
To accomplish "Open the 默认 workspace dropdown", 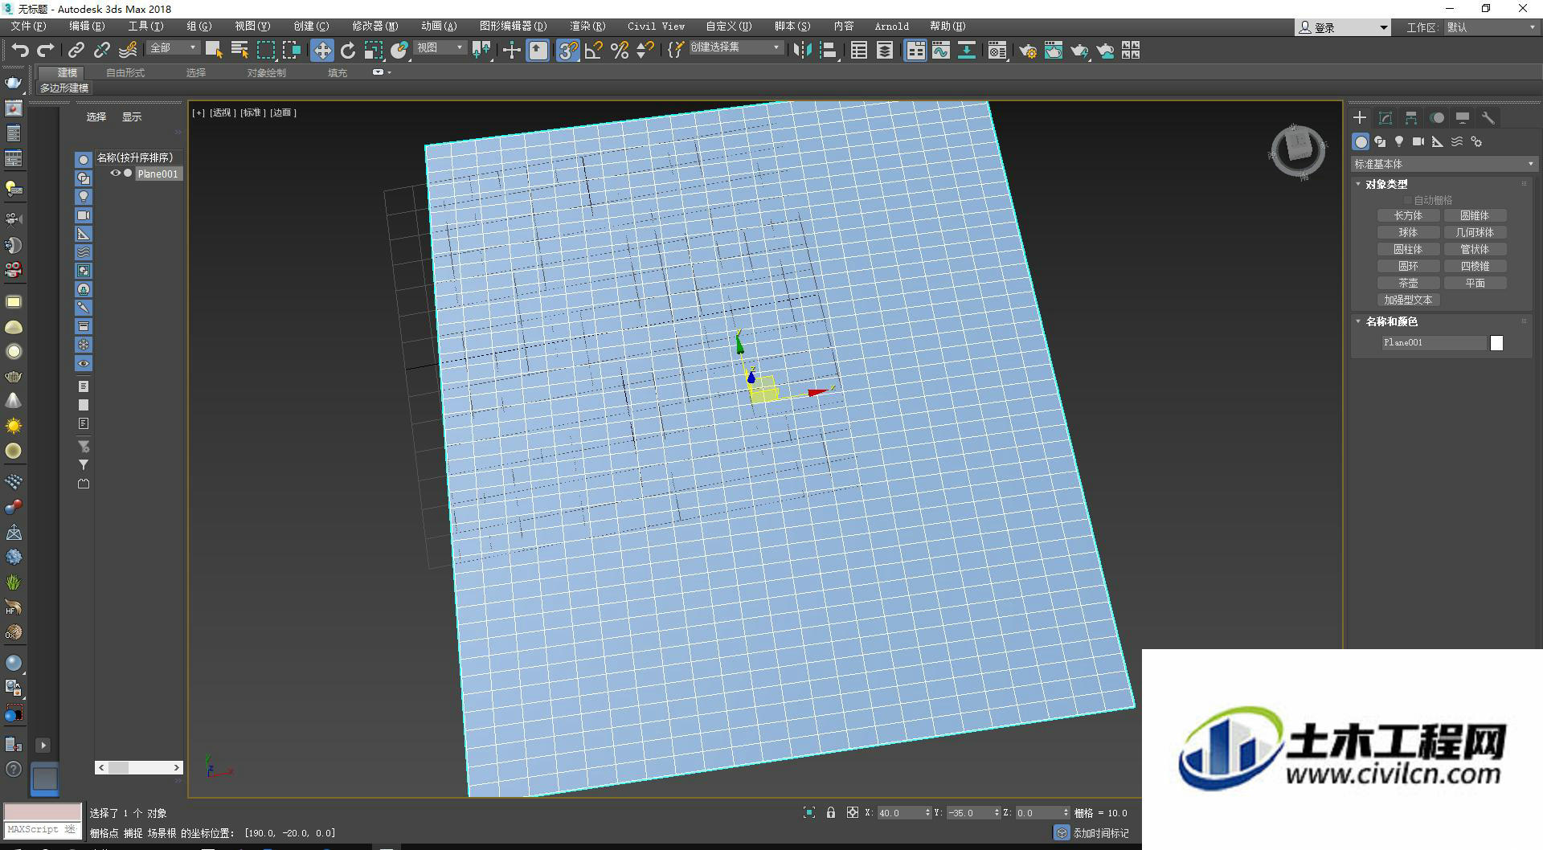I will (x=1491, y=27).
